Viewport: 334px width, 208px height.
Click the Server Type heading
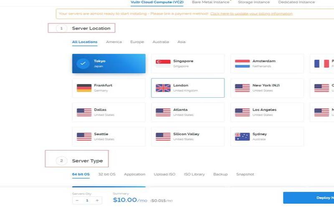[87, 161]
